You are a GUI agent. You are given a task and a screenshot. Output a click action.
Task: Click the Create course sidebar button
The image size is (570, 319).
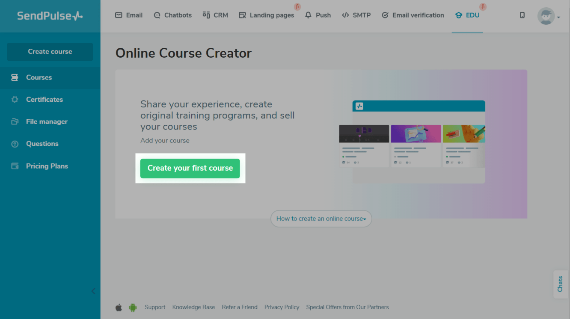pos(50,52)
